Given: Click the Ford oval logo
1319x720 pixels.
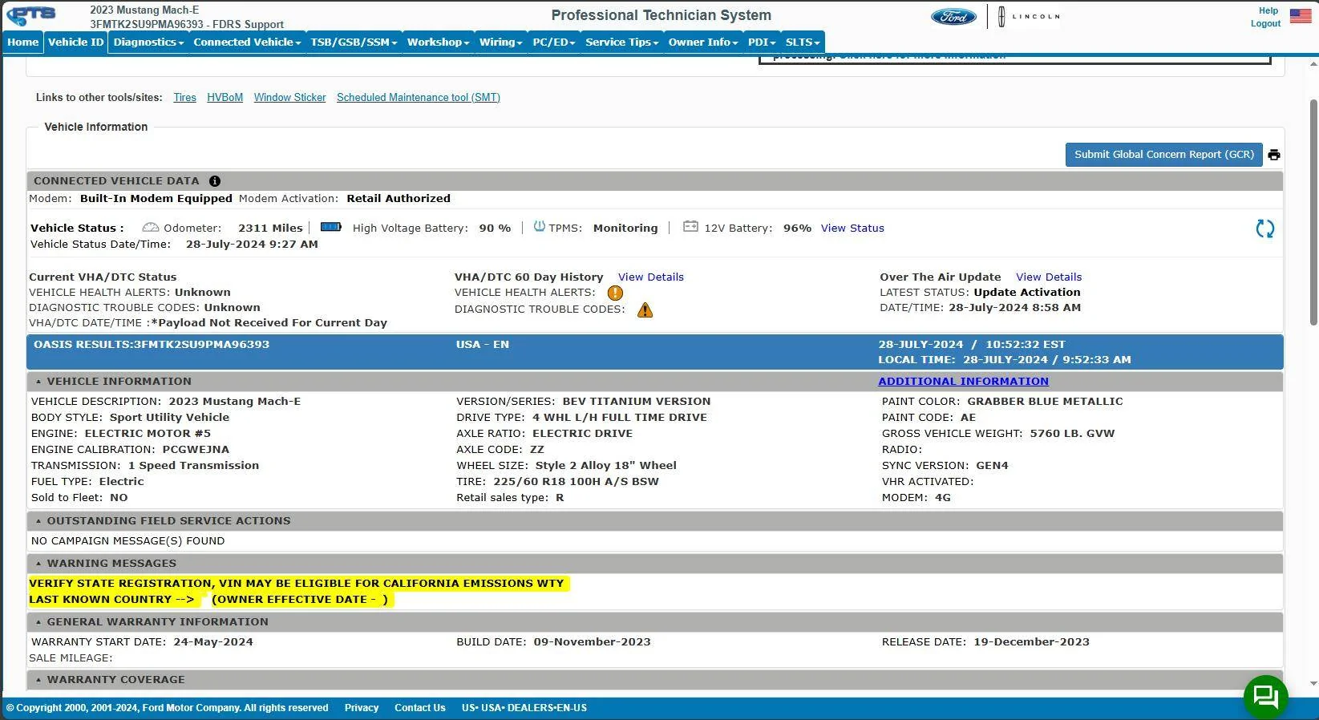Looking at the screenshot, I should 953,17.
